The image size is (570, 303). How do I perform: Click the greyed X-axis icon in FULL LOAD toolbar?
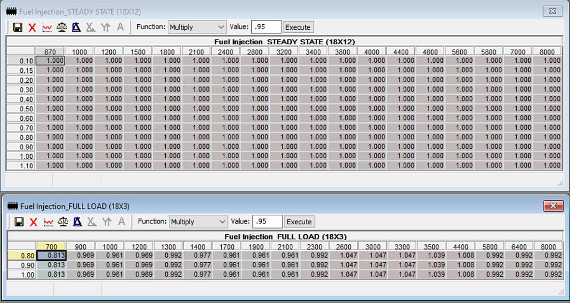92,222
